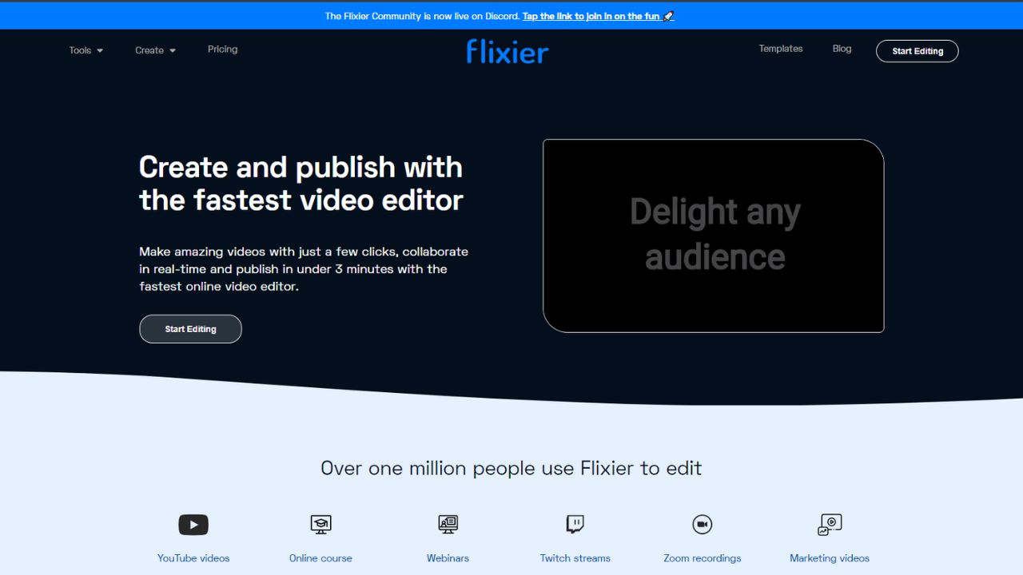Click the Zoom recordings camera icon

(x=702, y=524)
